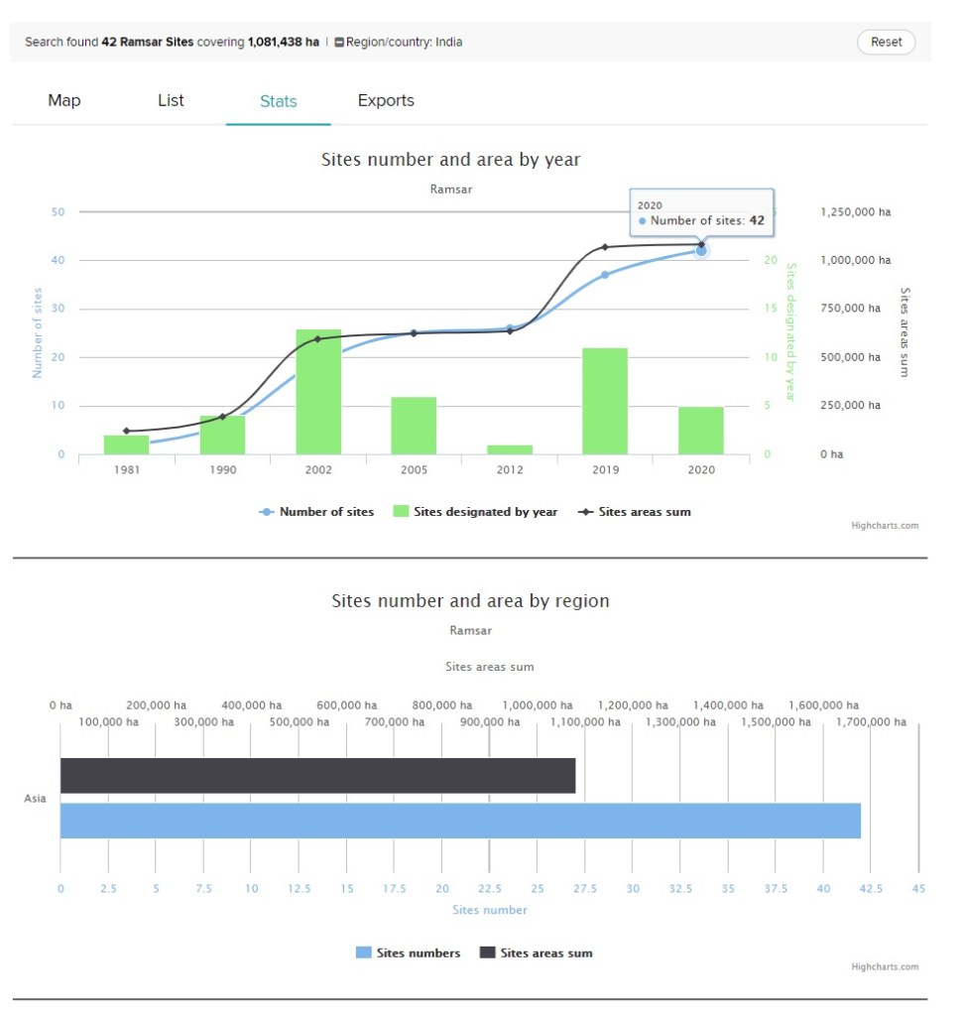This screenshot has height=1016, width=963.
Task: Remove the Region/country India filter icon
Action: (339, 43)
